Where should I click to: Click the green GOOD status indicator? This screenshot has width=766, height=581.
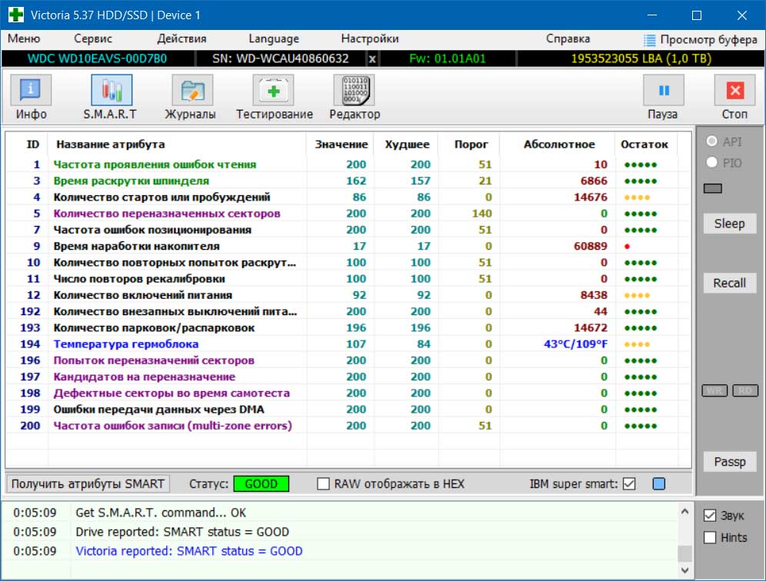click(261, 484)
